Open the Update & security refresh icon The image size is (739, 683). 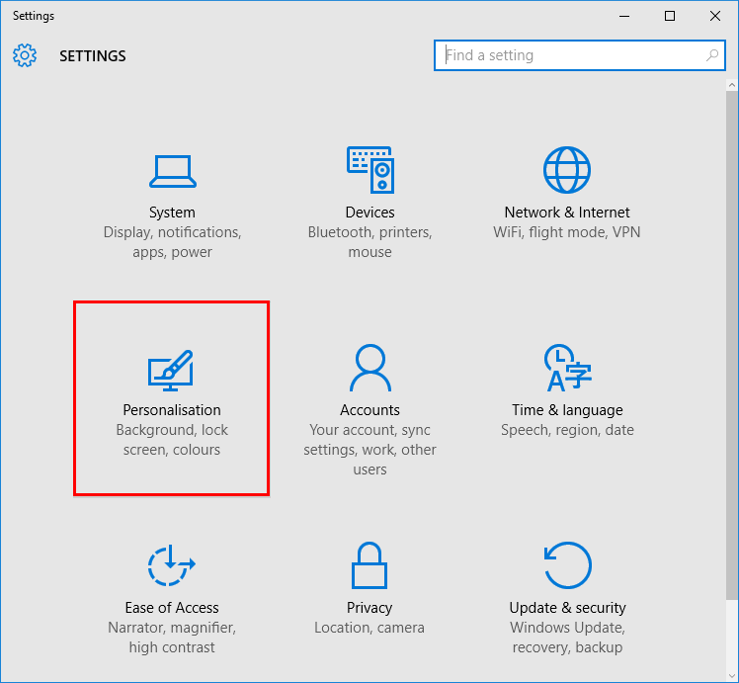(x=567, y=565)
